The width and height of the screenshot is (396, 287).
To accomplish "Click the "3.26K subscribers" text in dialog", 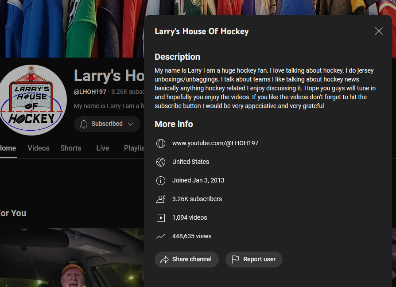I will click(x=197, y=199).
